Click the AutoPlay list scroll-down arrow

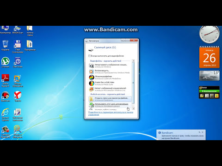click(133, 108)
